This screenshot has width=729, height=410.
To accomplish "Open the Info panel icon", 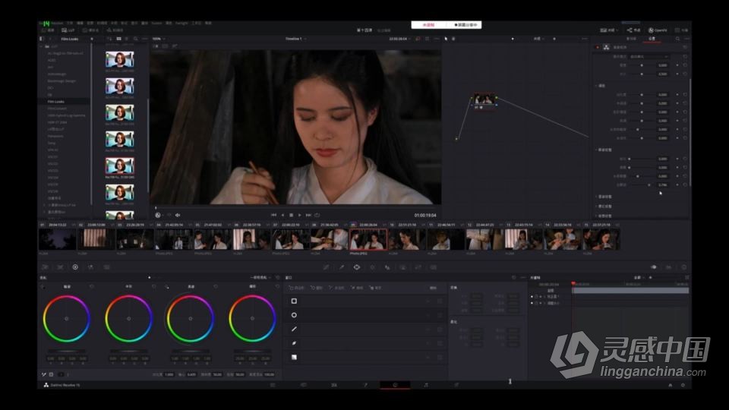I will click(684, 267).
